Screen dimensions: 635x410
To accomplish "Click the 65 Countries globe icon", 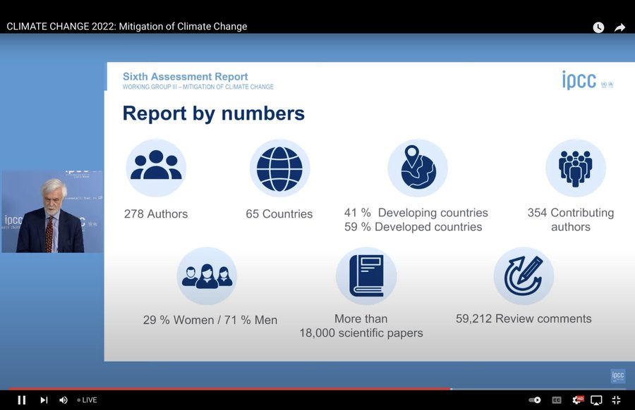I will (x=279, y=168).
